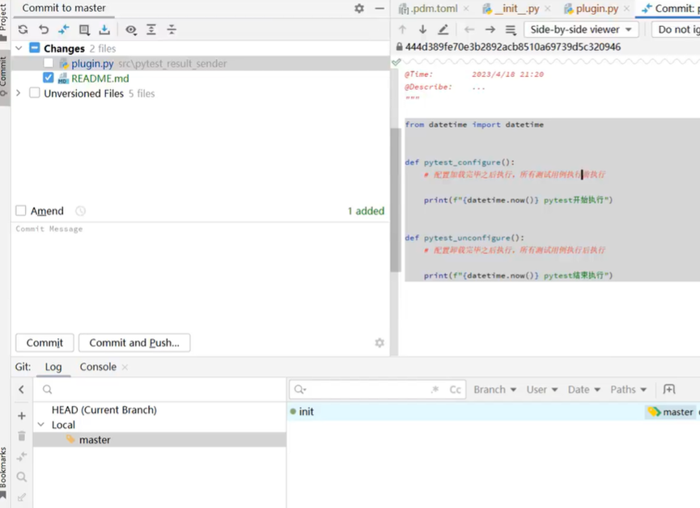700x508 pixels.
Task: Enable the Amend checkbox
Action: pyautogui.click(x=21, y=211)
